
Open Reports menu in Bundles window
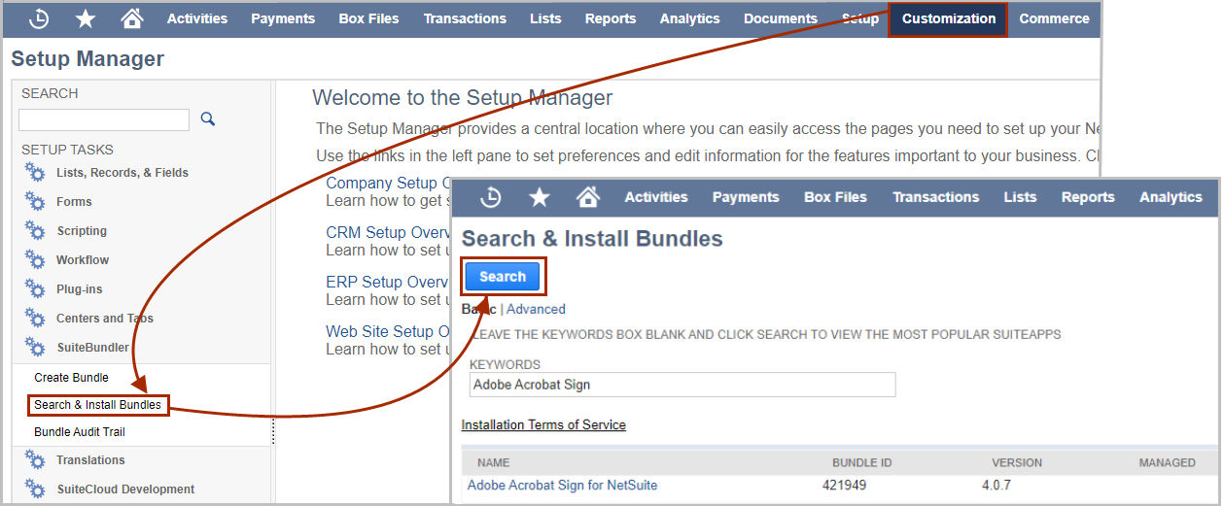(1088, 197)
